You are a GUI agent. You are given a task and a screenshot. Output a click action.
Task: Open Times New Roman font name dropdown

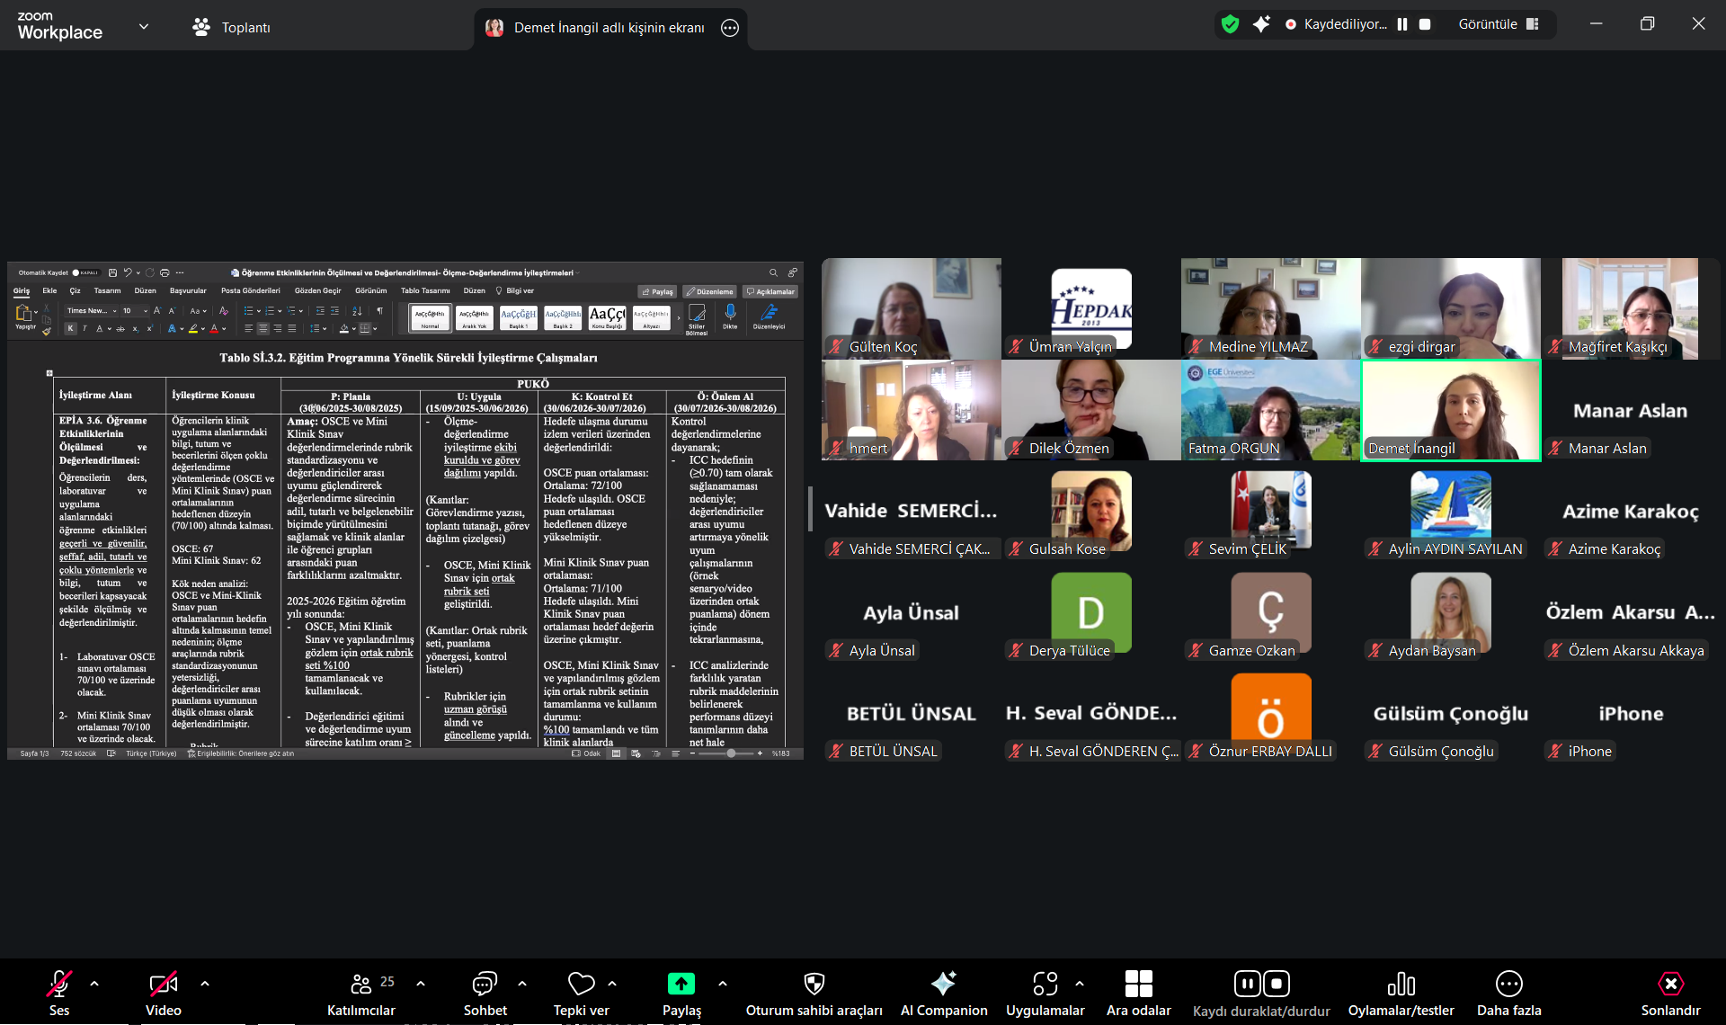pyautogui.click(x=92, y=311)
